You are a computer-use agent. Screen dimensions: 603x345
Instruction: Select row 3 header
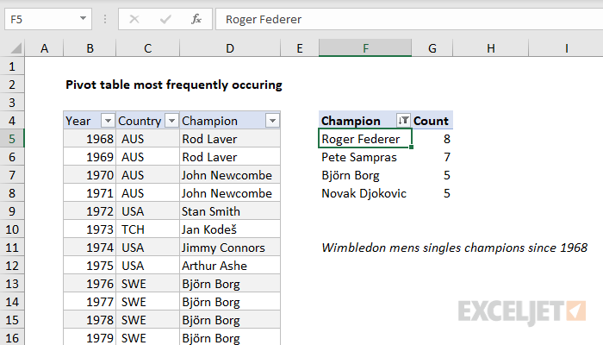click(12, 103)
